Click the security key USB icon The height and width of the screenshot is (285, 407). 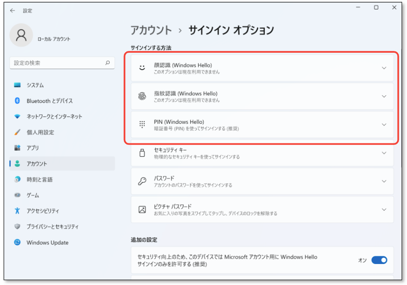click(x=142, y=153)
